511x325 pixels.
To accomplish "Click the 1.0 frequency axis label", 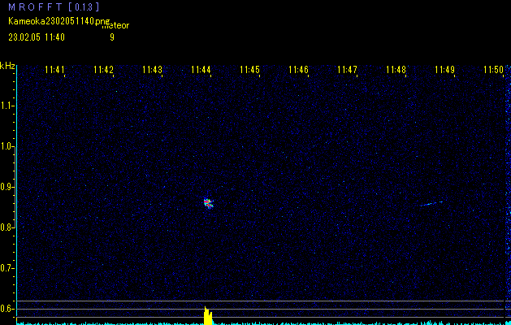I will tap(6, 146).
